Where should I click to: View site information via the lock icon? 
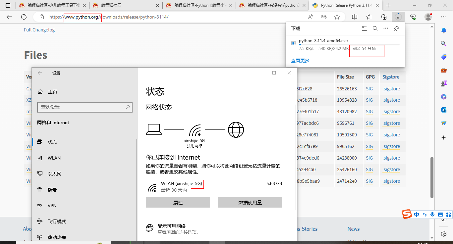tap(41, 17)
